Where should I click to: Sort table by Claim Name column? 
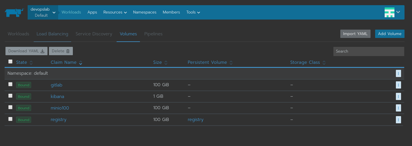(x=66, y=62)
